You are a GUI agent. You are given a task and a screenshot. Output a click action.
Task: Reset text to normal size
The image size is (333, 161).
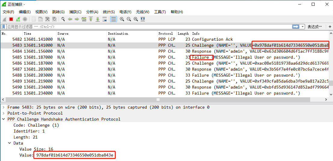click(x=136, y=19)
